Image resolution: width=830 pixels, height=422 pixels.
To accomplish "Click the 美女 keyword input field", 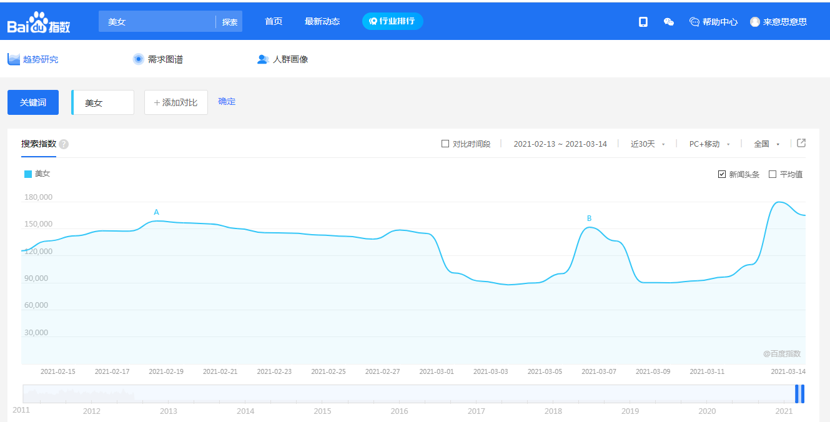I will pos(103,102).
